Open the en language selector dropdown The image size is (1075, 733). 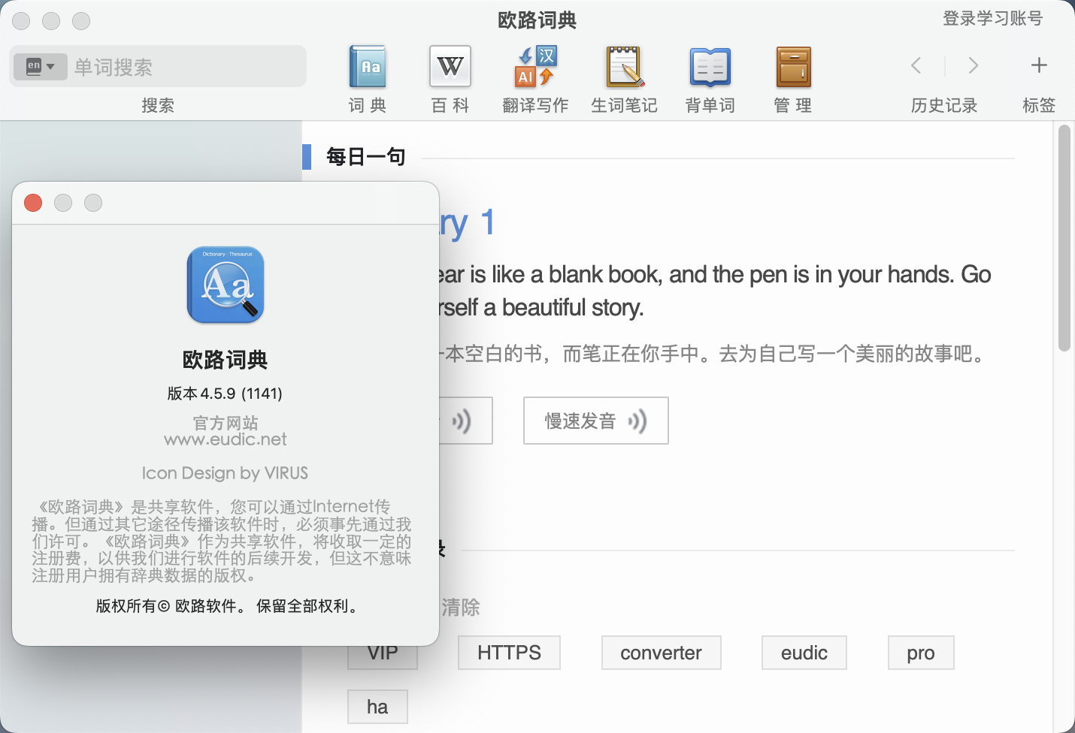(x=41, y=67)
